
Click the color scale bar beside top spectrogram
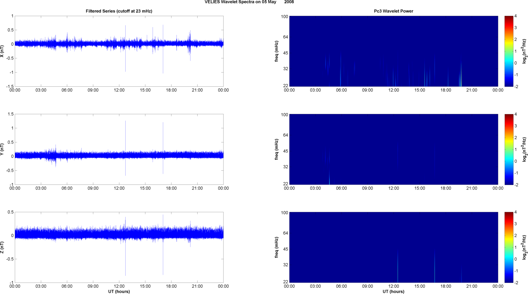point(509,51)
